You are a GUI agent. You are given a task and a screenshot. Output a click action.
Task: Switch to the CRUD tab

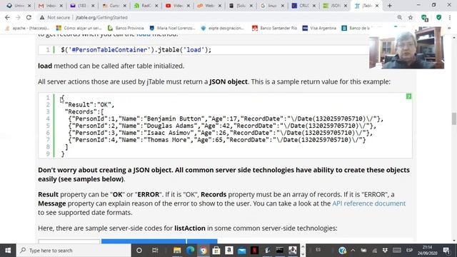coord(303,6)
